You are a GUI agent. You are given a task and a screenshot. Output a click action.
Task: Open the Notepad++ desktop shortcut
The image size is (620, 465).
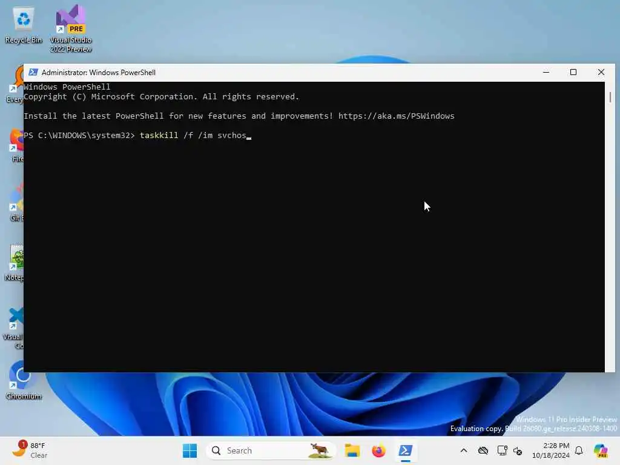(x=15, y=263)
